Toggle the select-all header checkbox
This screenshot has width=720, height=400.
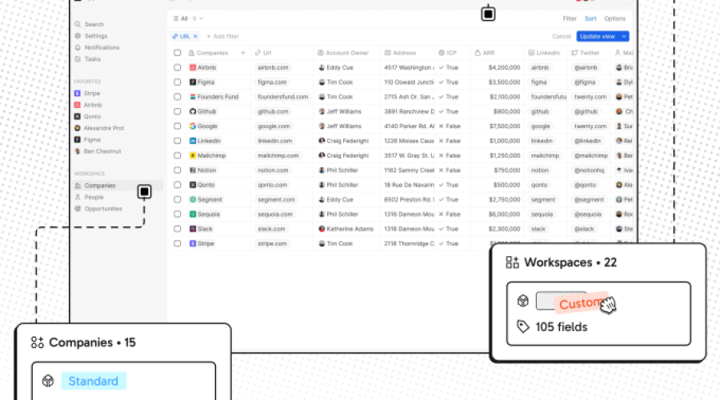178,53
